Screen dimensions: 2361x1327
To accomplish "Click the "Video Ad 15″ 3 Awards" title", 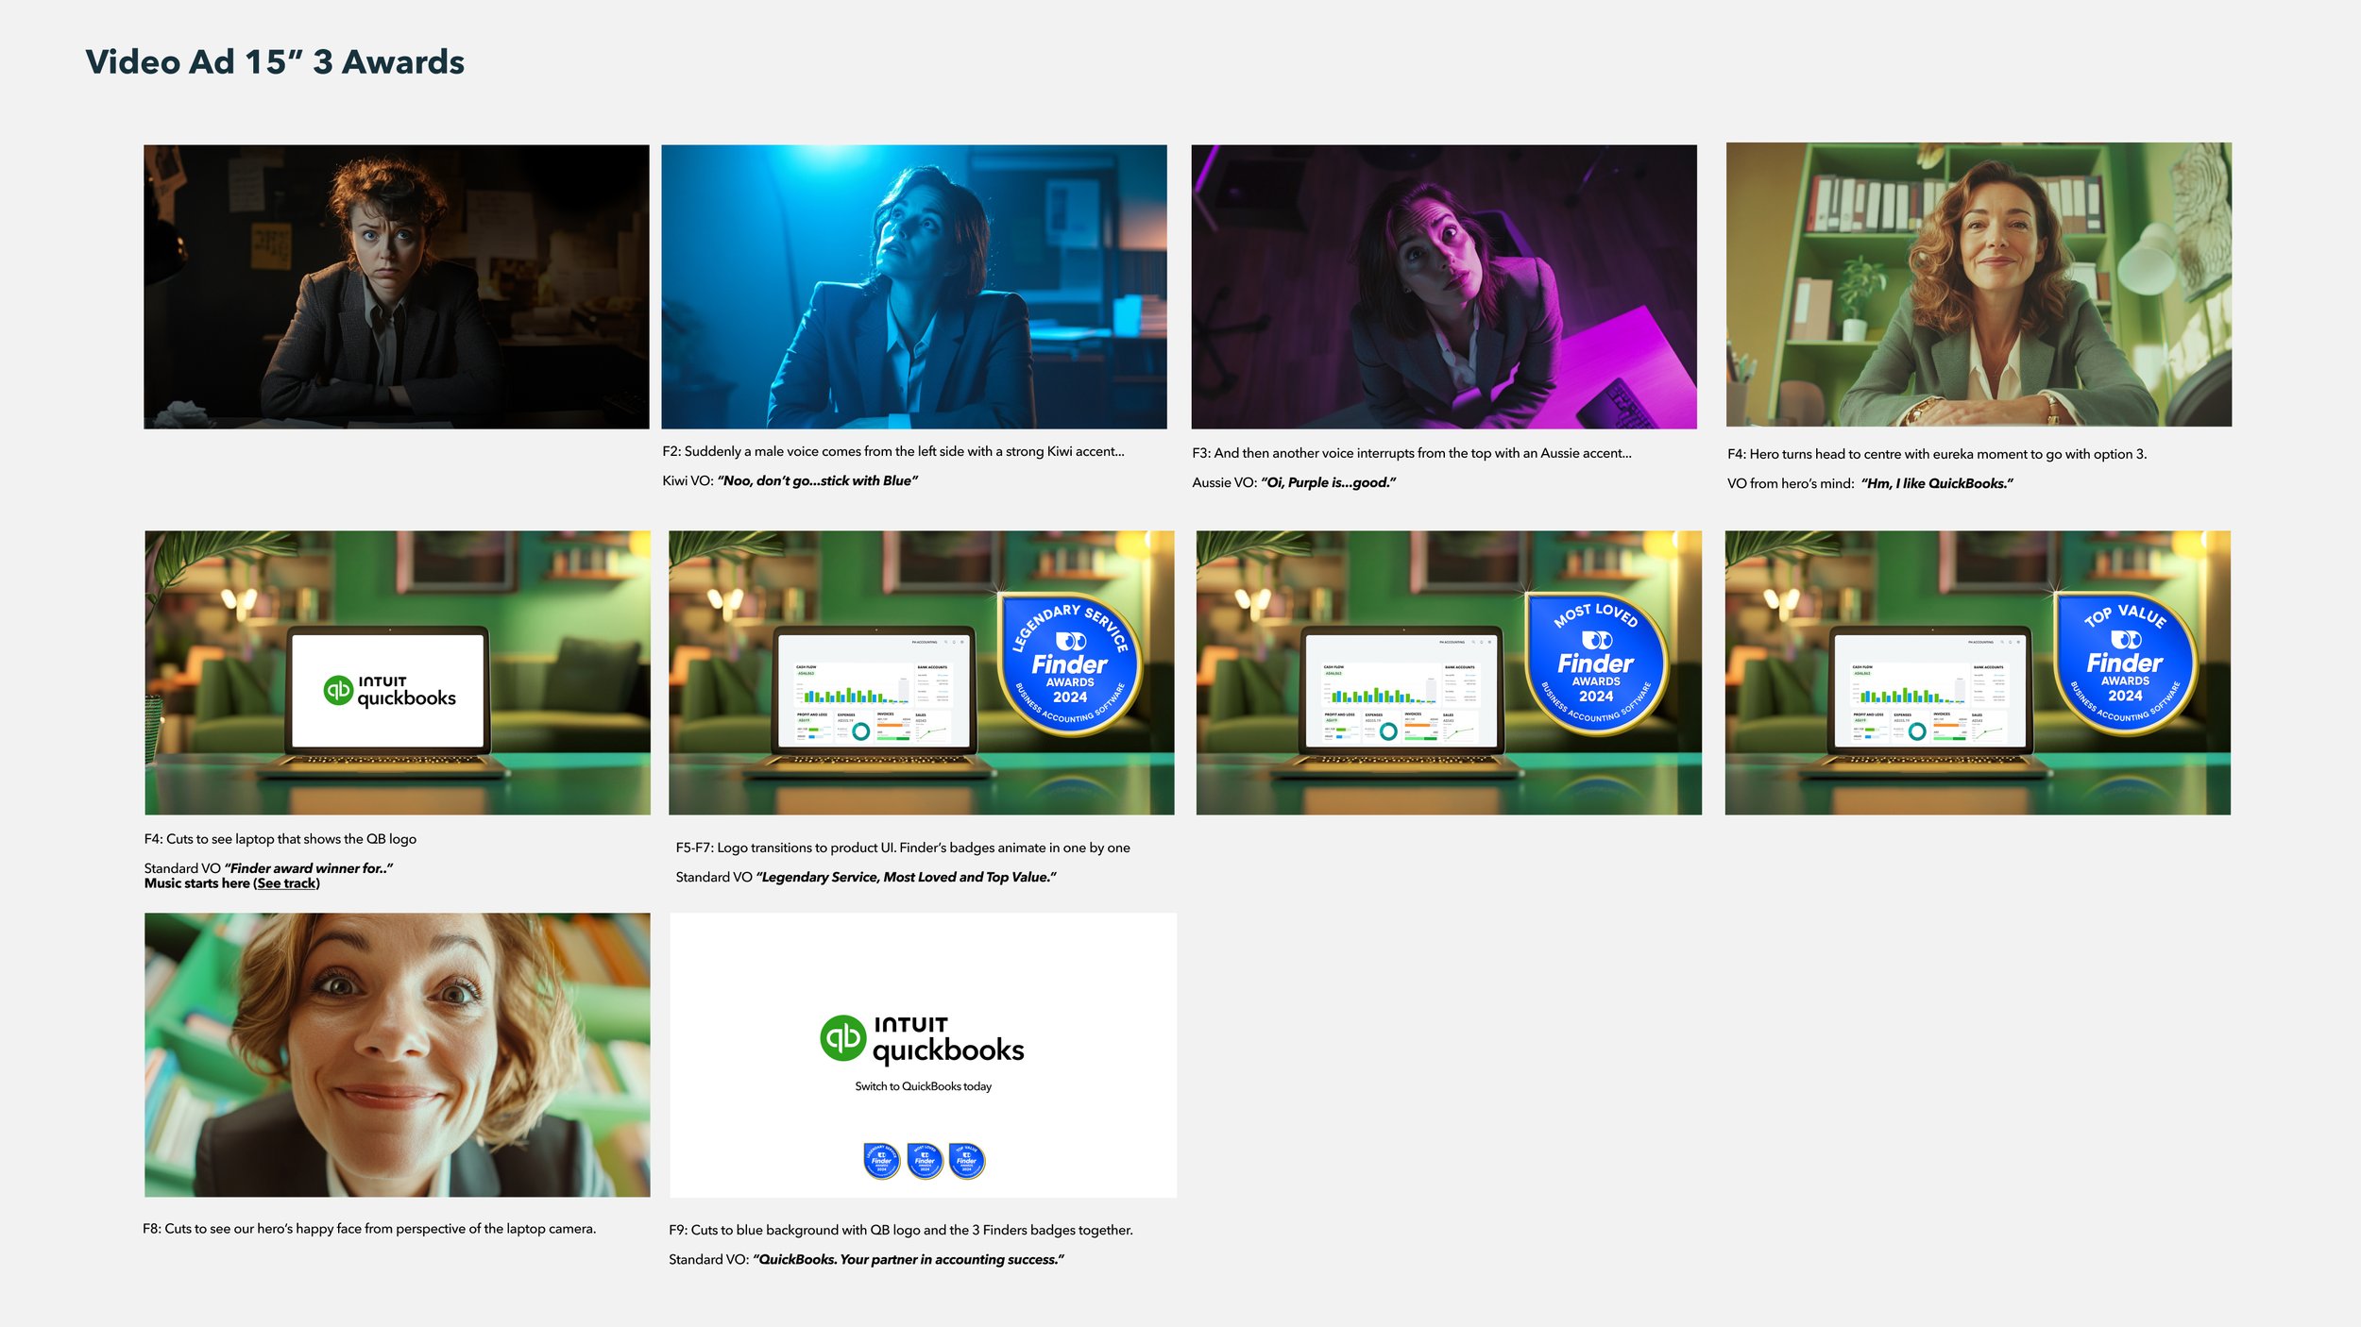I will click(275, 62).
